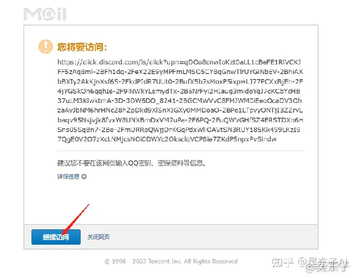Click the URL line starting with Sns05SqBn7
Screen dimensions: 357x278
[178, 130]
